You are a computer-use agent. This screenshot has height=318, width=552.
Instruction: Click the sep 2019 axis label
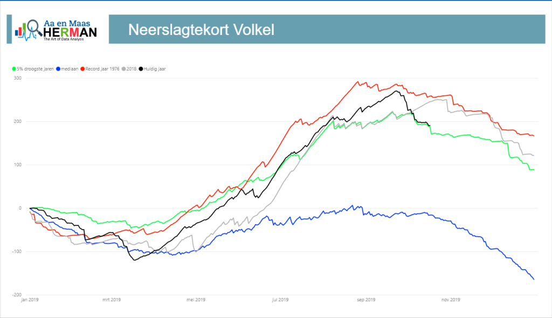click(x=366, y=300)
